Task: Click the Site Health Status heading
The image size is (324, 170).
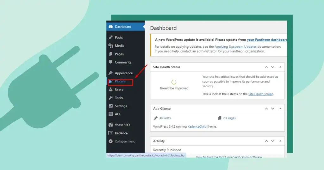Action: [166, 67]
